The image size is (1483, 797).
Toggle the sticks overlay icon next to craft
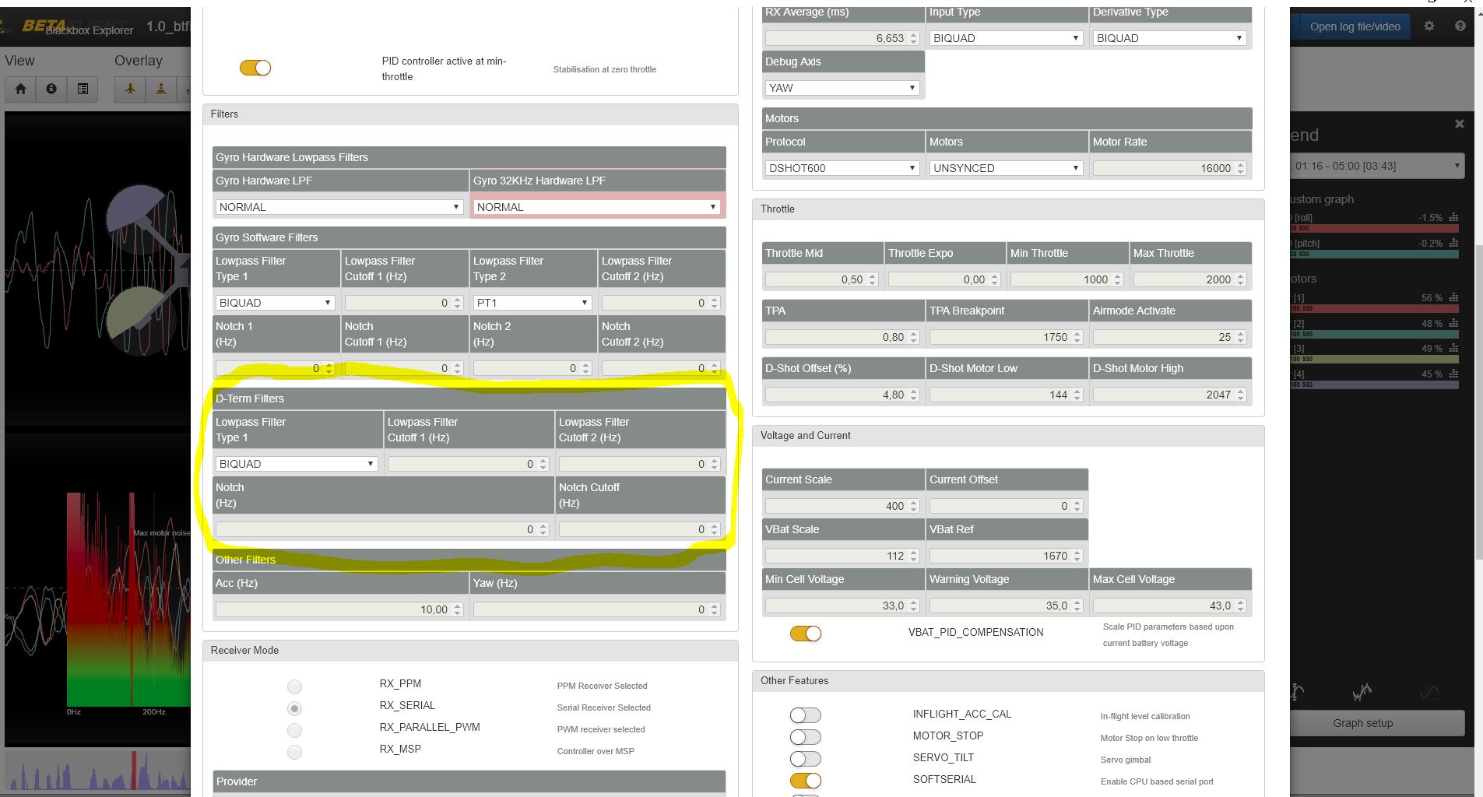(x=161, y=90)
